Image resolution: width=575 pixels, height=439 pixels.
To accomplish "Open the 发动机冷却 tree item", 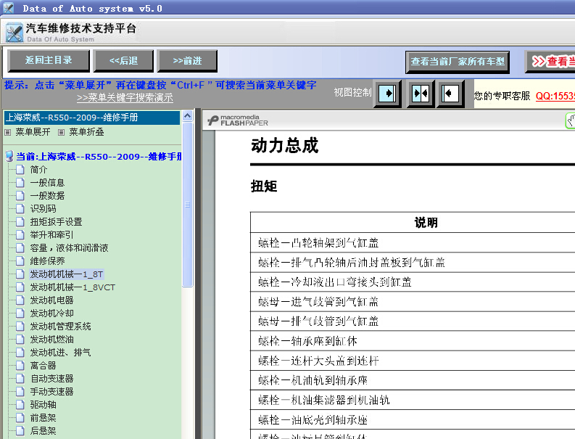I will tap(51, 313).
